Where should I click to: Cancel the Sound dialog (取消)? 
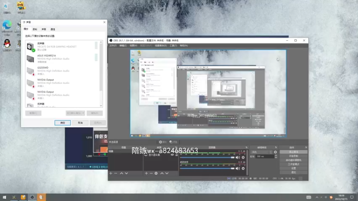coord(81,123)
